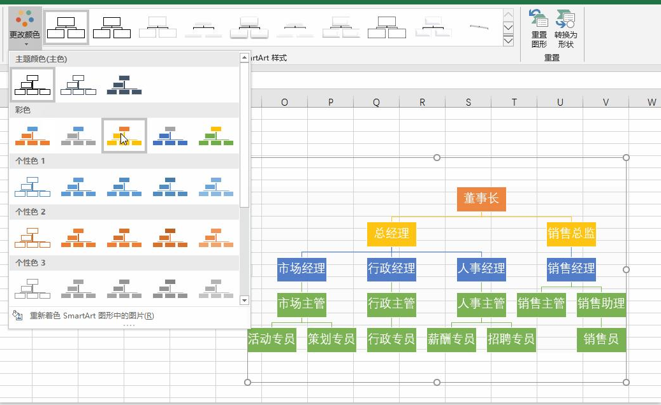This screenshot has width=661, height=405.
Task: Click the 转换为形状 convert to shapes icon
Action: (x=565, y=28)
